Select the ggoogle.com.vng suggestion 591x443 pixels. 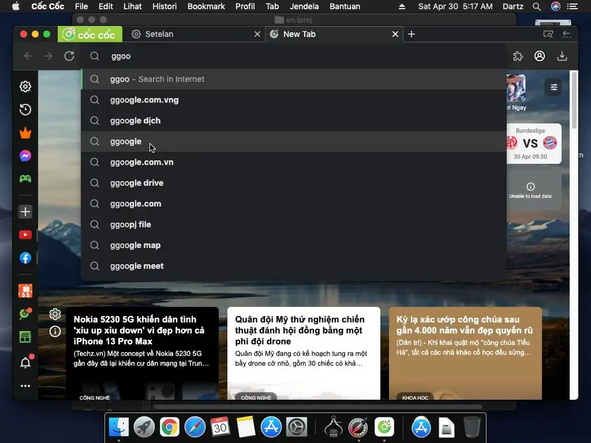(294, 100)
